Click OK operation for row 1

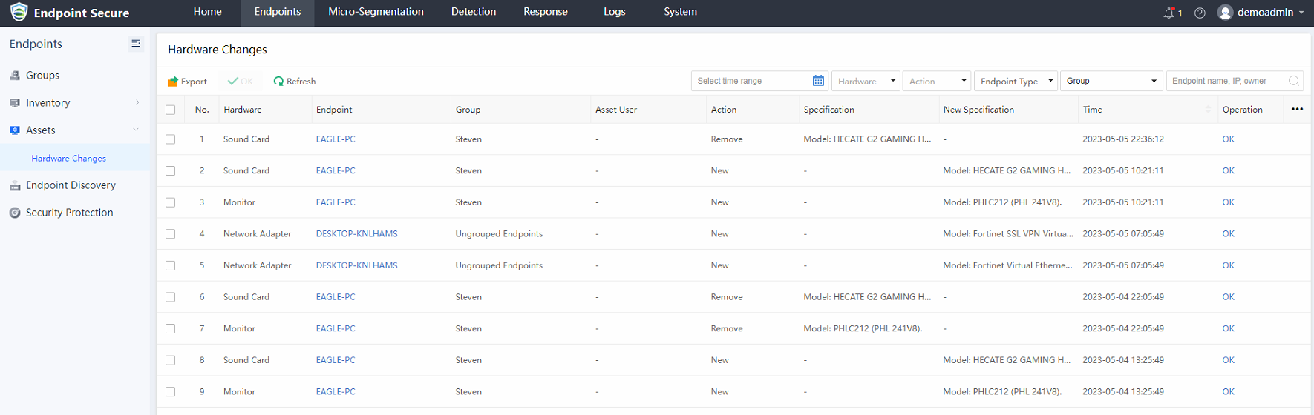pyautogui.click(x=1228, y=139)
